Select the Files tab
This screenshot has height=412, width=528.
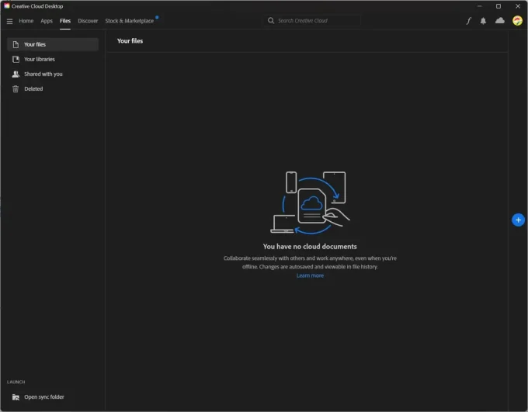click(65, 21)
